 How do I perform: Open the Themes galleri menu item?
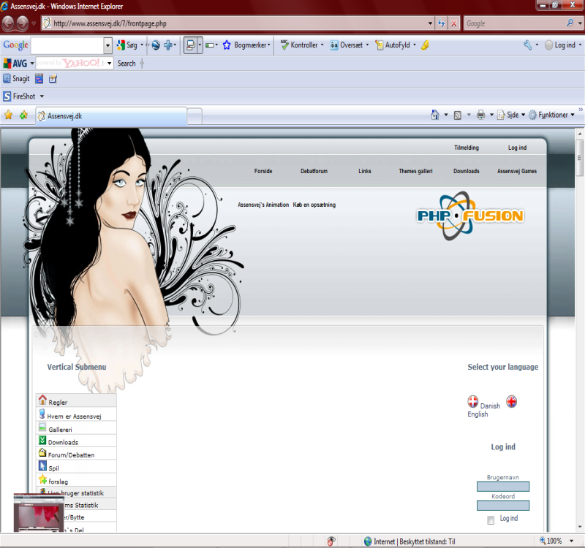(415, 171)
